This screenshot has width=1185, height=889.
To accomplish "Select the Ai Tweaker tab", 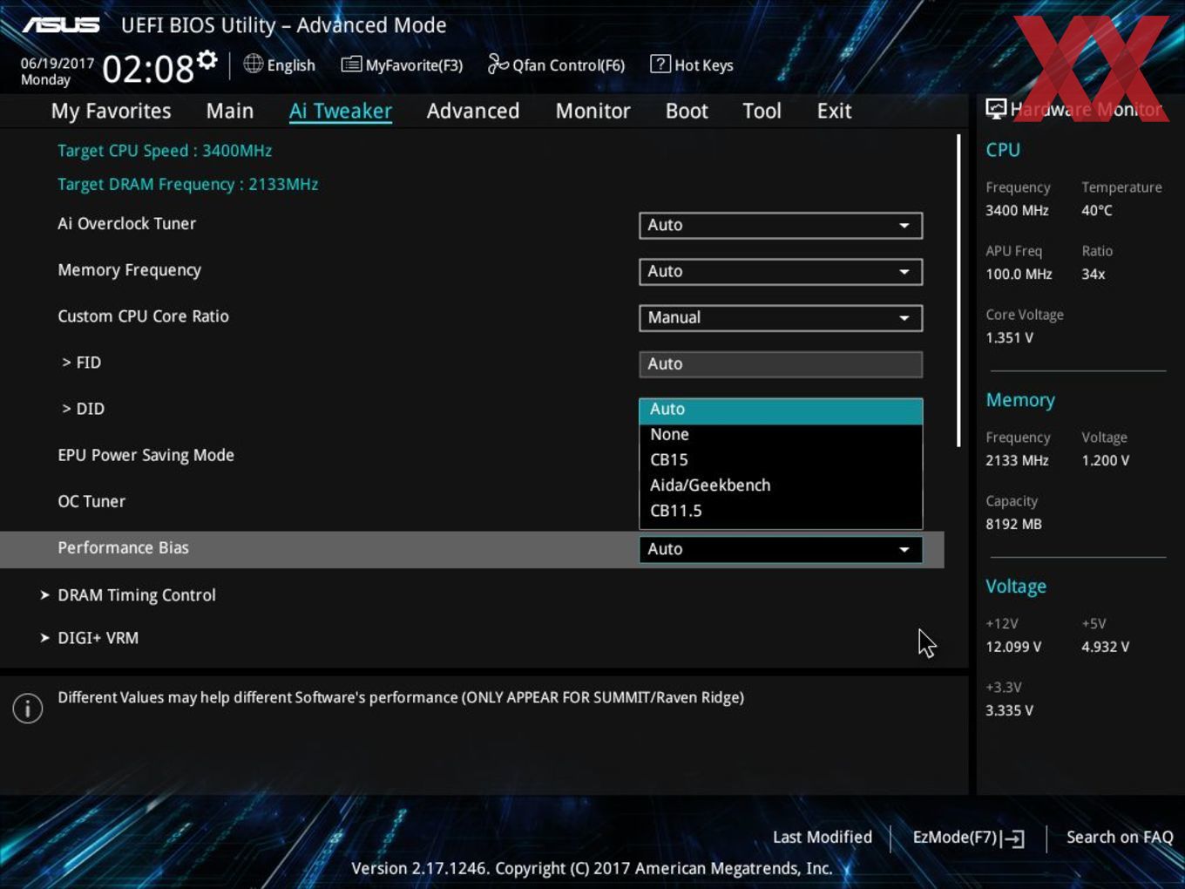I will [341, 111].
